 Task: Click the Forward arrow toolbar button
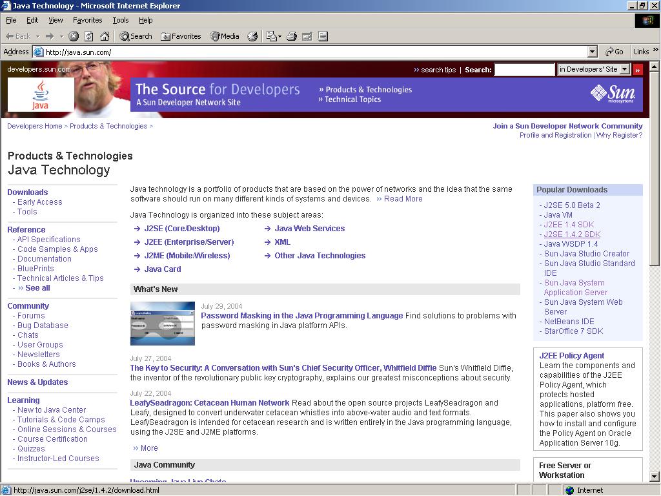point(50,36)
